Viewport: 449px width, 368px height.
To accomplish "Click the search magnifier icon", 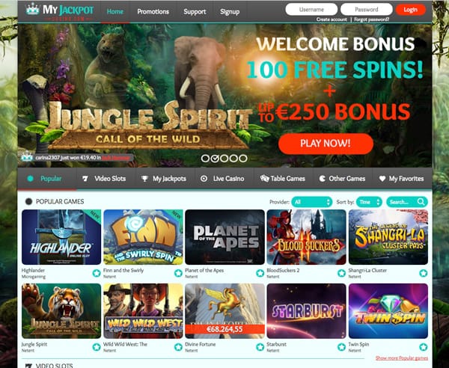I will (421, 202).
